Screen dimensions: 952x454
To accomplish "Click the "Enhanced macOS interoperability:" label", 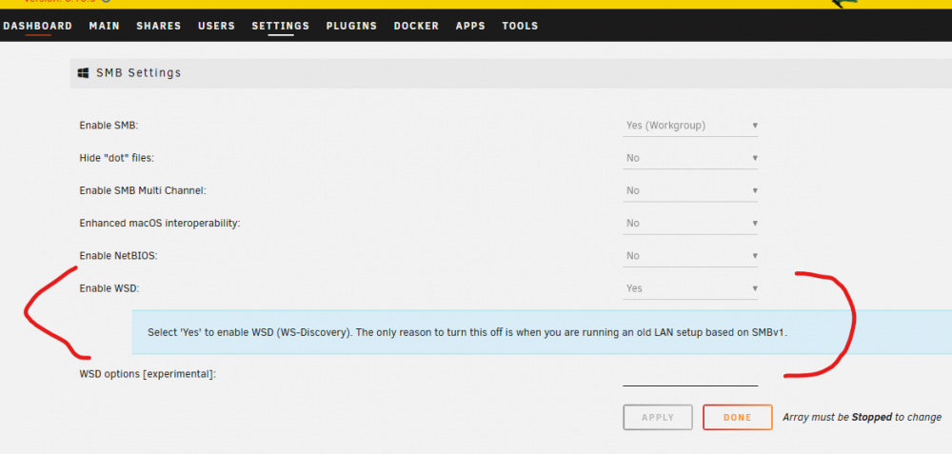I will pyautogui.click(x=160, y=224).
